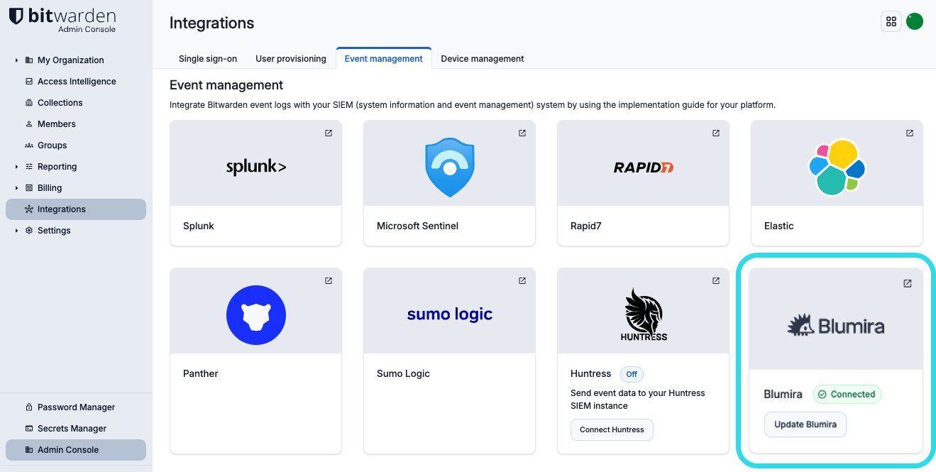Select Integrations in sidebar
Screen dimensions: 936x472
(76, 209)
